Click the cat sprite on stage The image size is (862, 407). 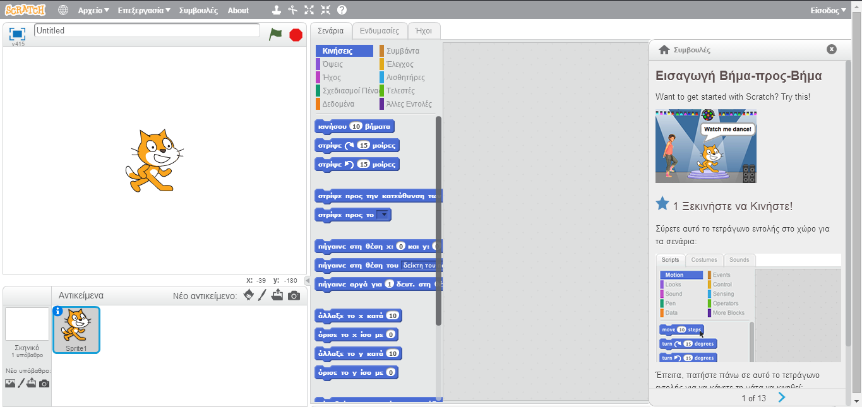153,160
